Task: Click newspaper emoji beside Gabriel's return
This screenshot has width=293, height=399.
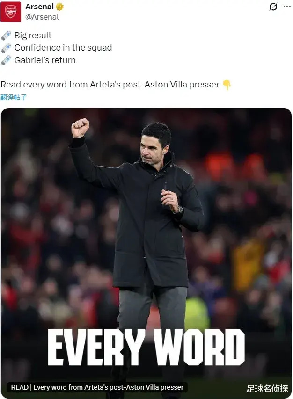Action: (6, 60)
